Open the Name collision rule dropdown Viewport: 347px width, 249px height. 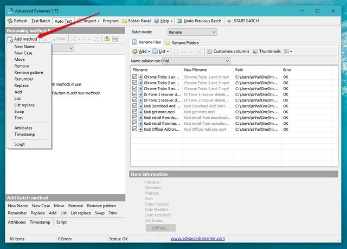coord(196,61)
